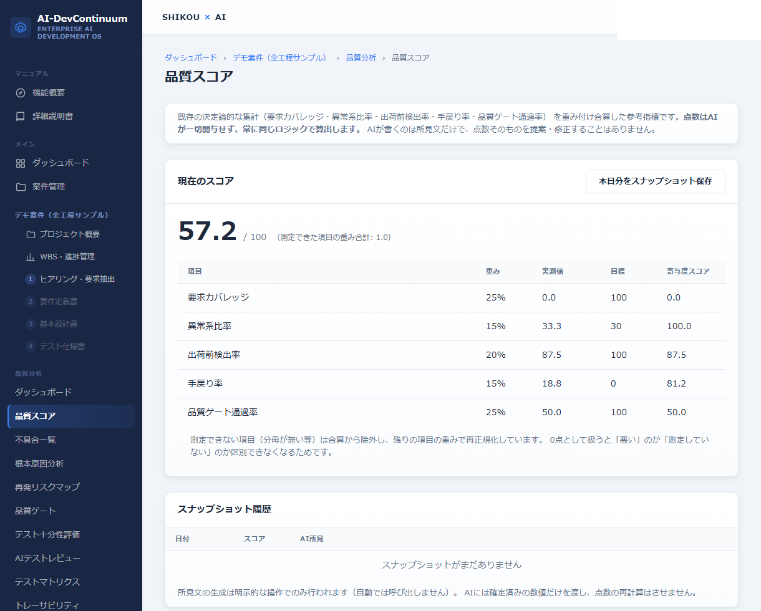Open 再発リスクマップ page
Viewport: 761px width, 611px height.
pos(71,487)
